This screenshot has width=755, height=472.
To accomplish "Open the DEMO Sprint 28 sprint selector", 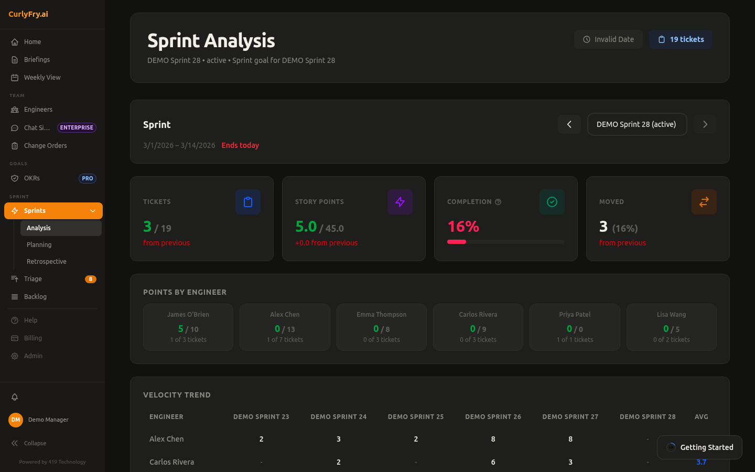I will [637, 124].
